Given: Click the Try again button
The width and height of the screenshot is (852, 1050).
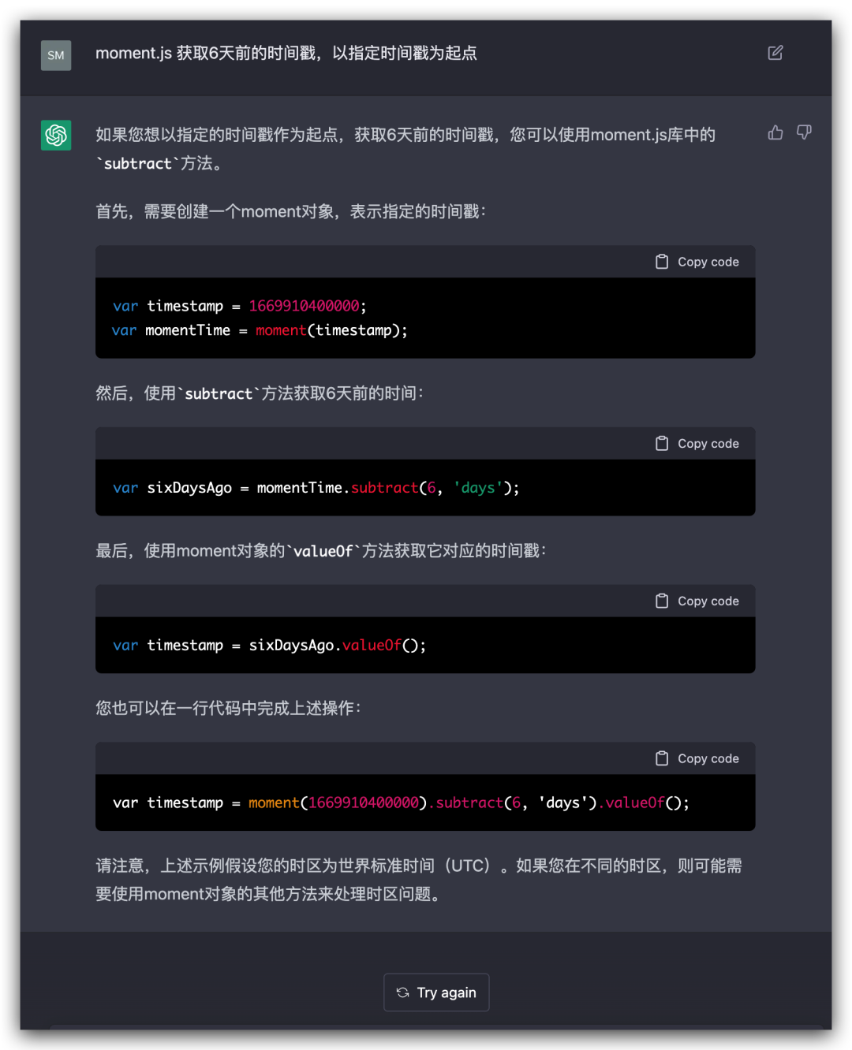Looking at the screenshot, I should 436,992.
